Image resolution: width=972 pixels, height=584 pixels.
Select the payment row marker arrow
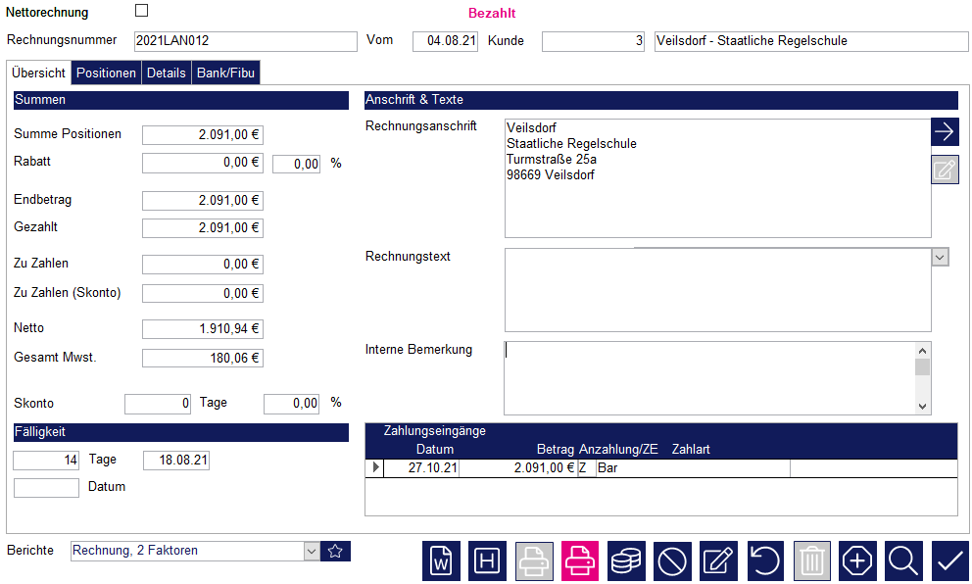(x=373, y=468)
